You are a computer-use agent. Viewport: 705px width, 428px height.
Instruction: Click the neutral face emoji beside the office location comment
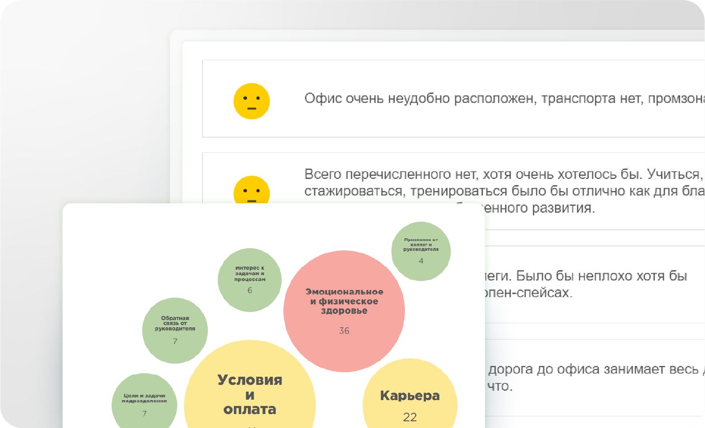coord(251,101)
